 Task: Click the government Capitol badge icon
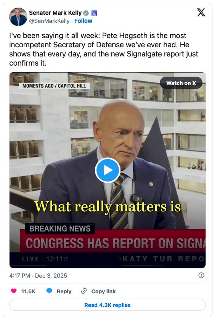[94, 13]
